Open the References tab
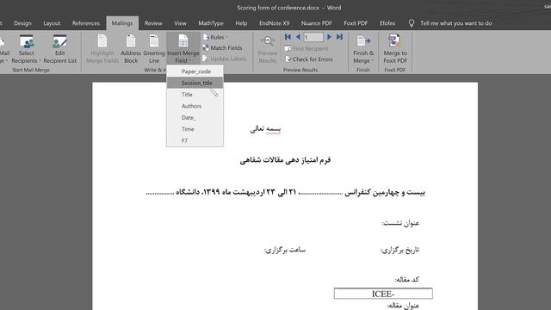This screenshot has height=310, width=551. [86, 23]
